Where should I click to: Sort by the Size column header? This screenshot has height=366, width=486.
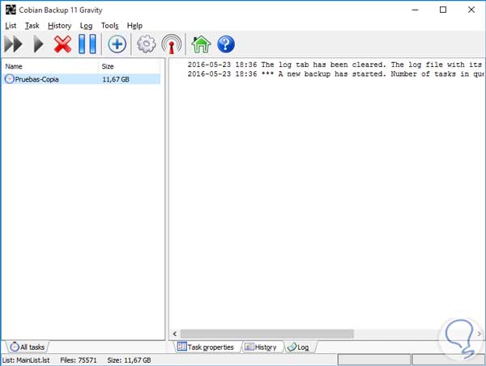[130, 66]
